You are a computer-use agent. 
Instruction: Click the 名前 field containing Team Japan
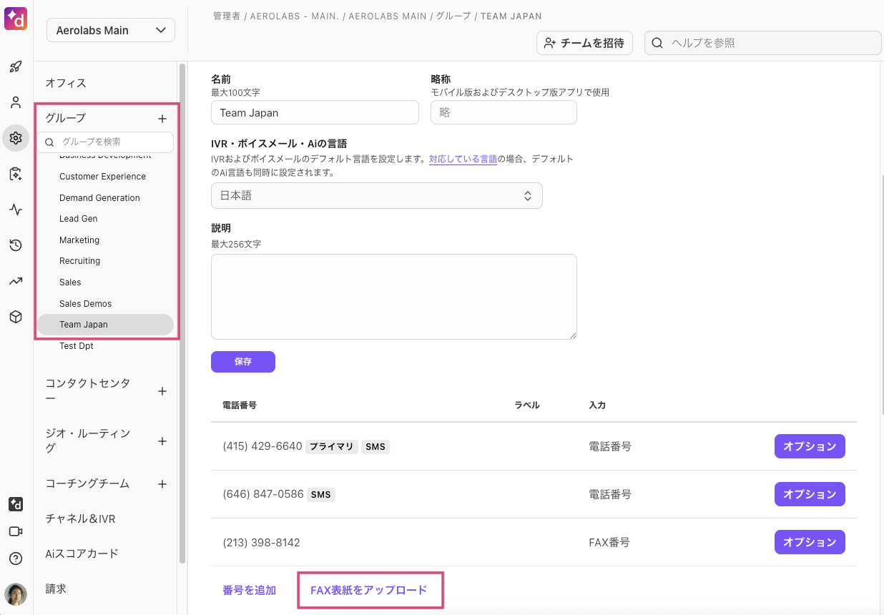coord(315,113)
